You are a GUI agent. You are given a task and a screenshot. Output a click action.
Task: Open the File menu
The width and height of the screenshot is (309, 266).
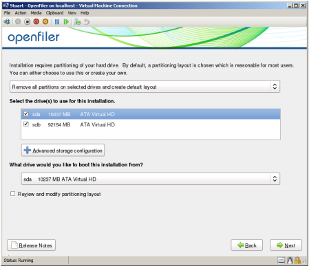click(x=7, y=13)
